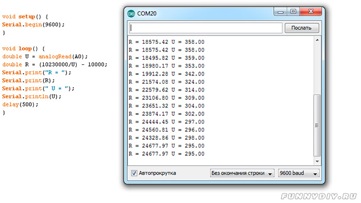Open the Без окончания строки dropdown

(x=242, y=173)
